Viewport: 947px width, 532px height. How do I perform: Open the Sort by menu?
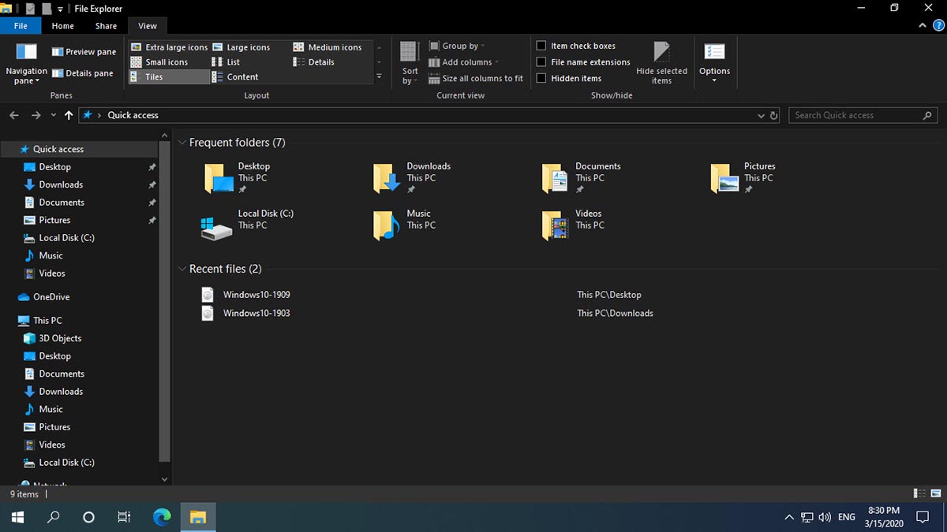tap(409, 63)
